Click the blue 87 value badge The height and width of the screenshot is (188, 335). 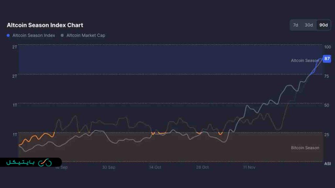(326, 59)
